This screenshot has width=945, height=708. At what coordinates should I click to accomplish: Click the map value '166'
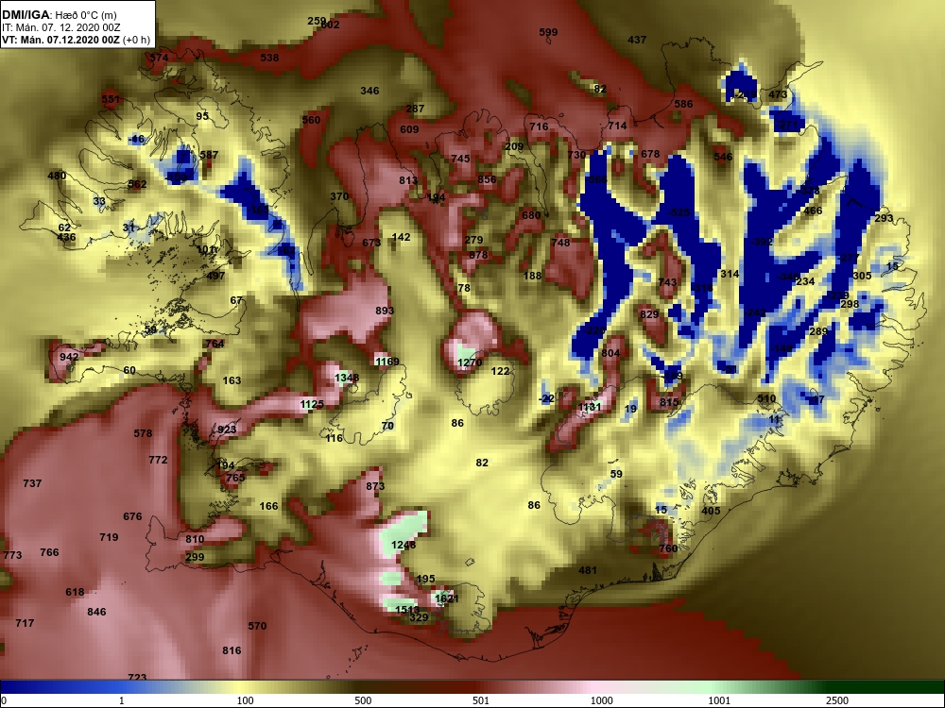tap(268, 506)
